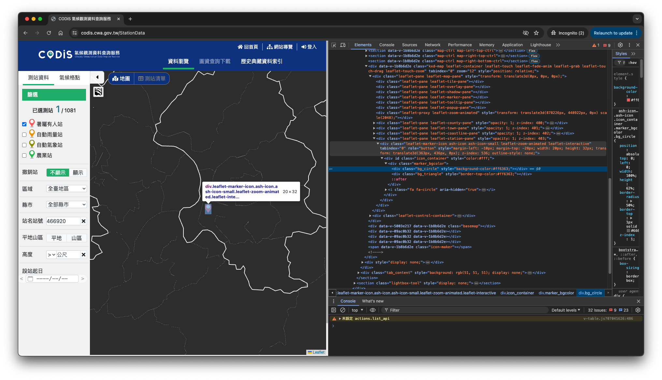
Task: Click the #ff6363 background-color swatch in Styles
Action: 628,100
